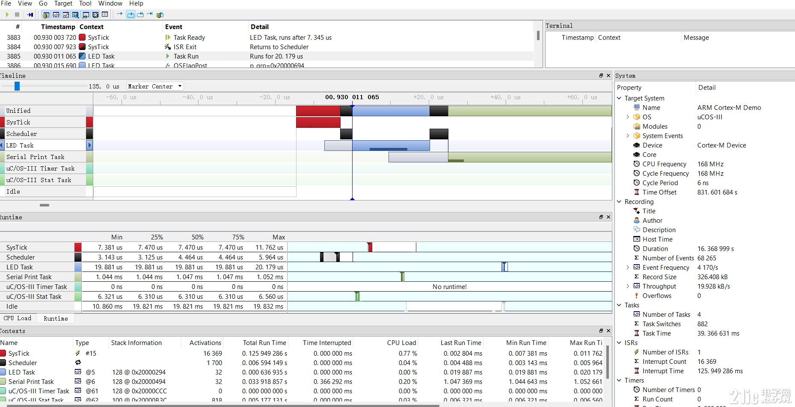
Task: Close the Timeline panel
Action: coord(608,76)
